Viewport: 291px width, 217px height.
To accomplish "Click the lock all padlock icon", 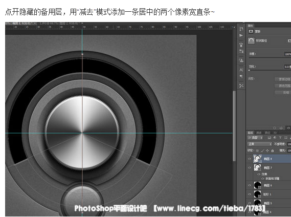I will point(273,150).
